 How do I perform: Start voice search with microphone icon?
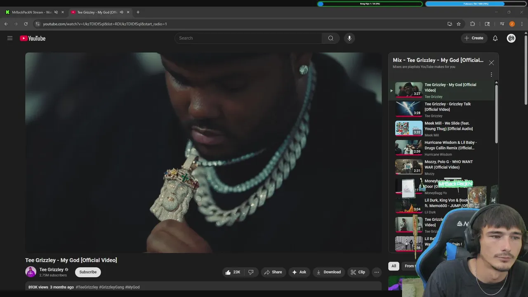tap(349, 38)
